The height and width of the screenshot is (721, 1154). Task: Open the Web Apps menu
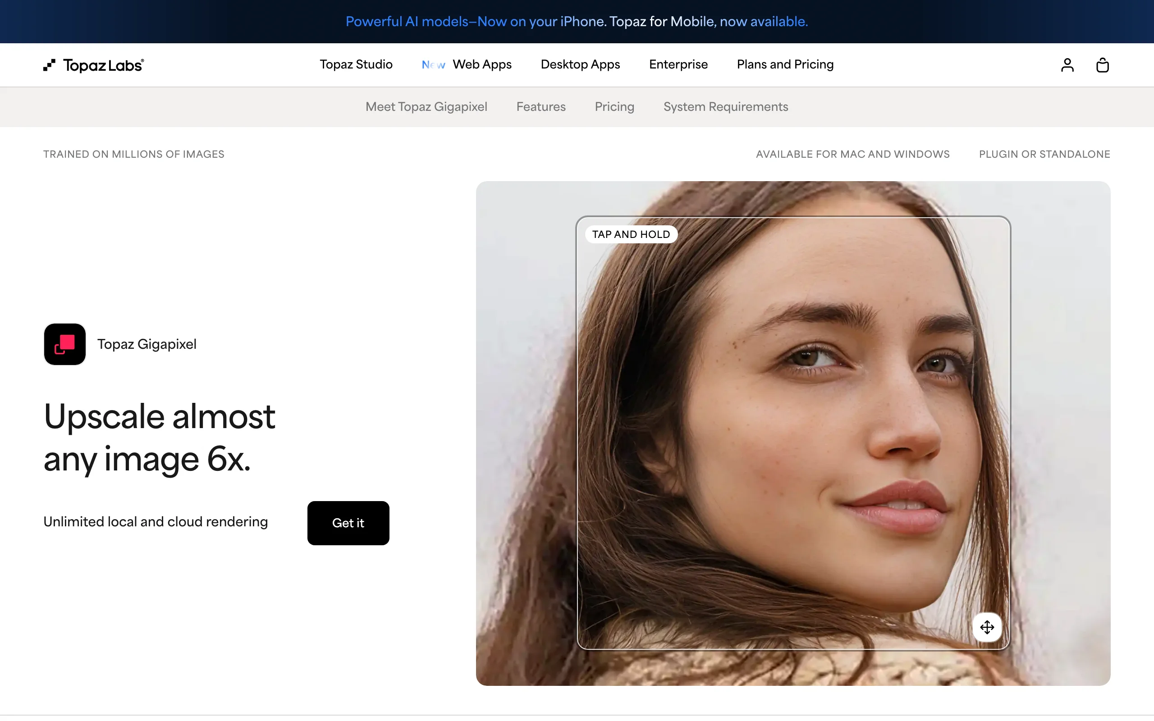coord(482,64)
